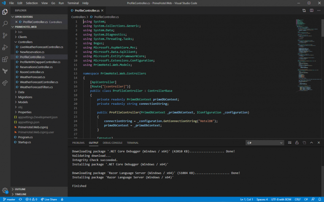
Task: Maximize the panel with the up chevron
Action: 311,143
